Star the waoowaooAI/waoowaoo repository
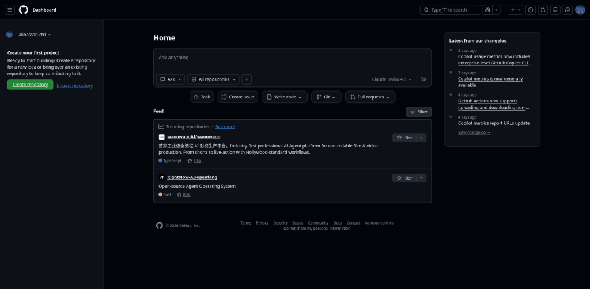Screen dimensions: 590x289 (404, 138)
